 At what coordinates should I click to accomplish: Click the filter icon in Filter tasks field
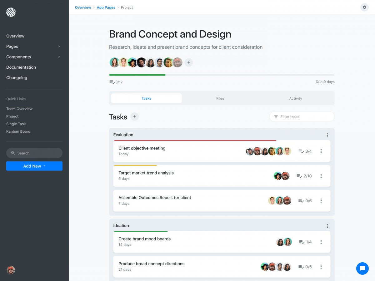[276, 117]
